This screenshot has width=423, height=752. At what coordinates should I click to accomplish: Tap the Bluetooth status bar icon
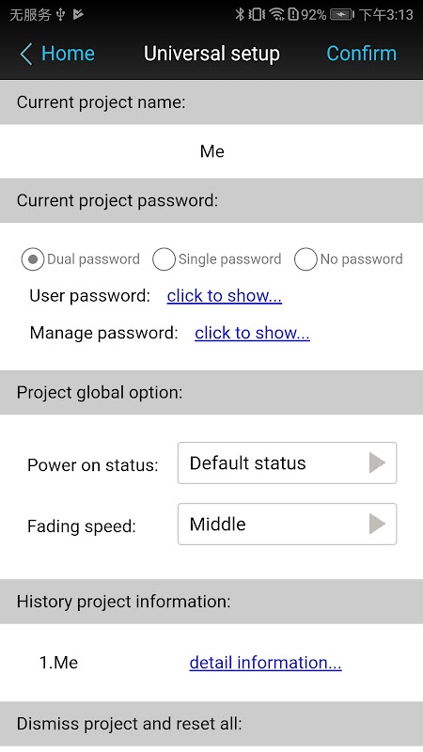(x=240, y=14)
